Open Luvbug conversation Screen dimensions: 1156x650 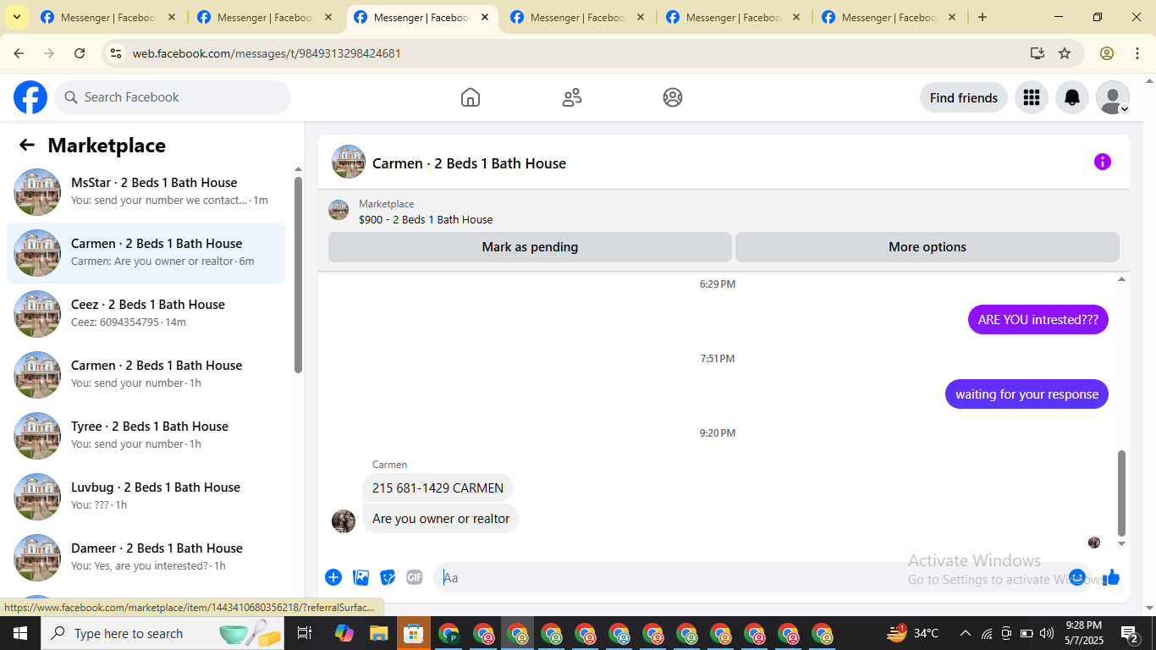146,497
